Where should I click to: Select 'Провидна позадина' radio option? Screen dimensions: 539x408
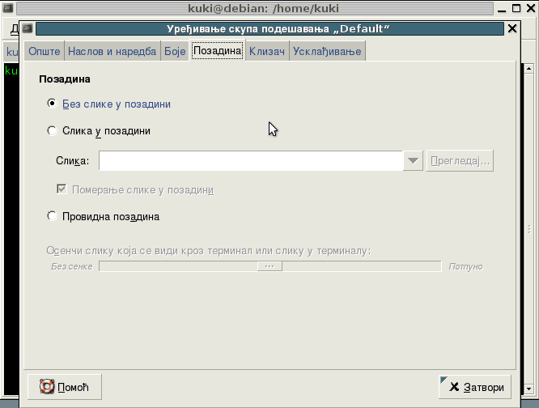click(52, 216)
